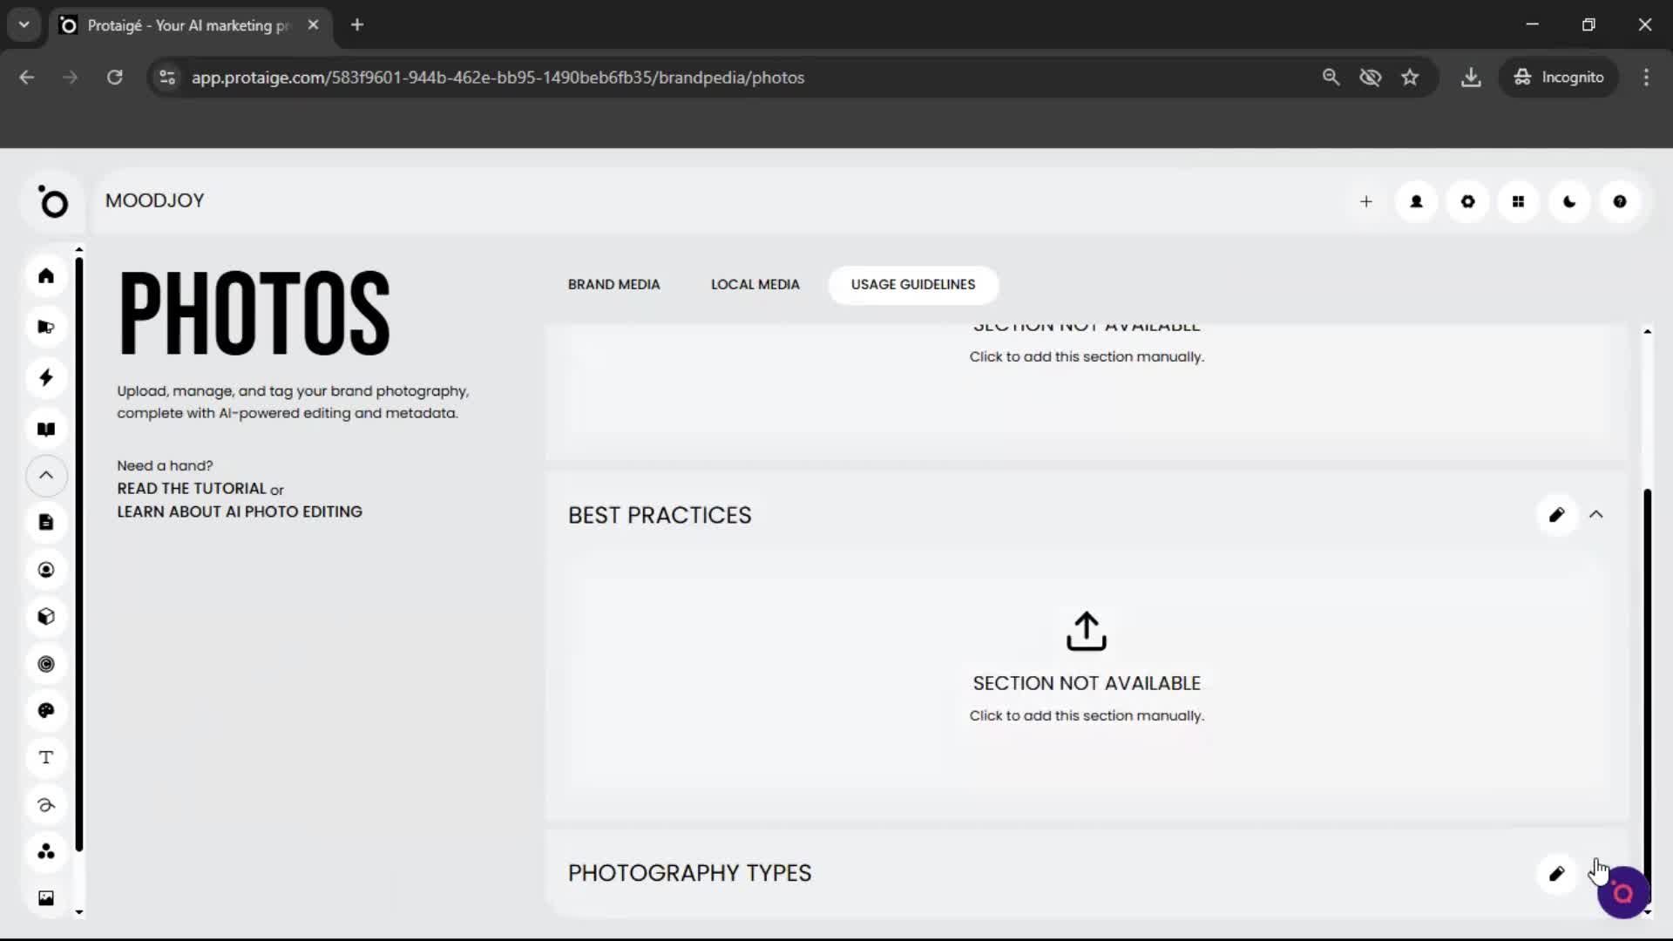The image size is (1673, 941).
Task: Collapse the Best Practices section
Action: [1597, 514]
